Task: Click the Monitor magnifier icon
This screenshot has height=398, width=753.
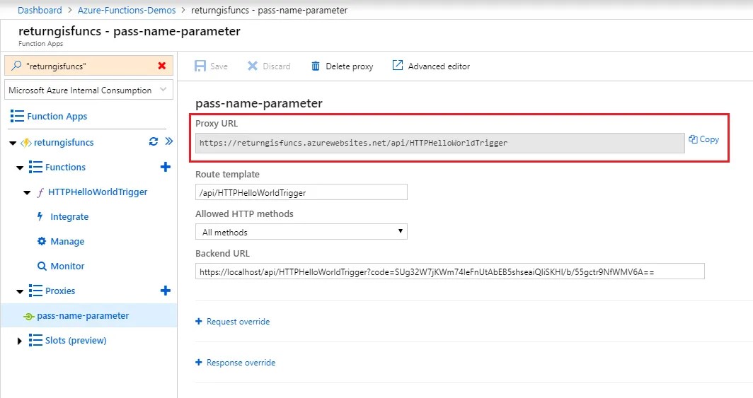Action: [42, 266]
